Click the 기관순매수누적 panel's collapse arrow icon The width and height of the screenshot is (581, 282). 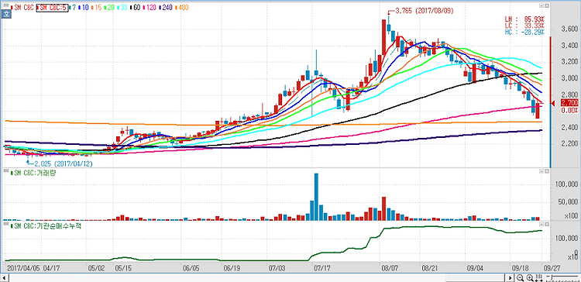pos(541,225)
